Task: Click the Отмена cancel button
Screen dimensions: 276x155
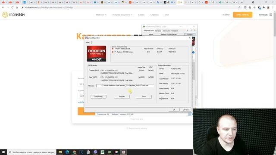Action: point(185,110)
